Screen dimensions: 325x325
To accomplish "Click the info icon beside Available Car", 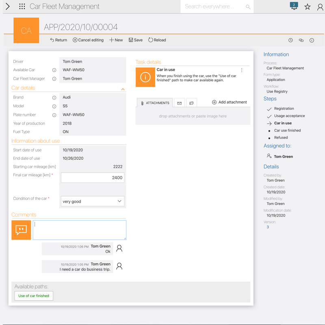I will click(54, 70).
